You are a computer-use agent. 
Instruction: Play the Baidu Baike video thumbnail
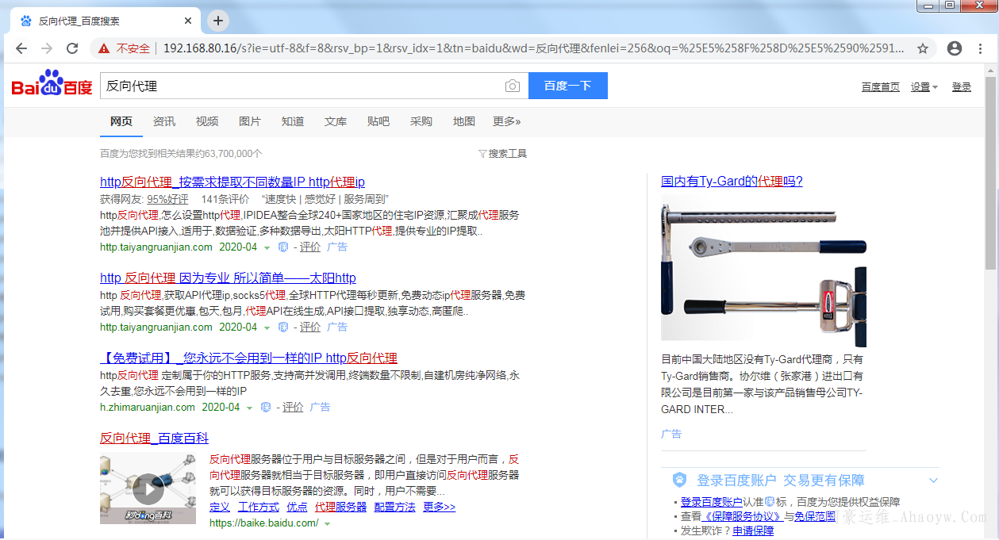pos(148,489)
